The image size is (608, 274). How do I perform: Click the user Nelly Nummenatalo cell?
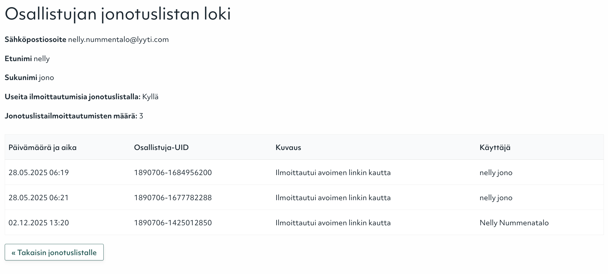point(514,223)
